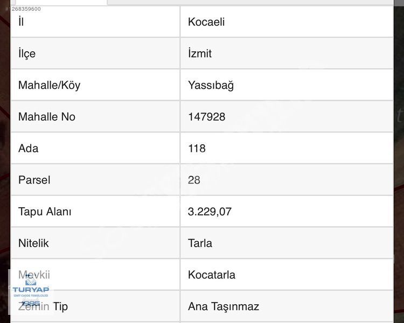This screenshot has height=323, width=404.
Task: Click the Mahalle/Köy label
Action: pyautogui.click(x=49, y=85)
